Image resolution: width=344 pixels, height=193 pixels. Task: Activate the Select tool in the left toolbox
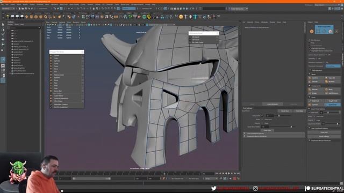(3, 25)
